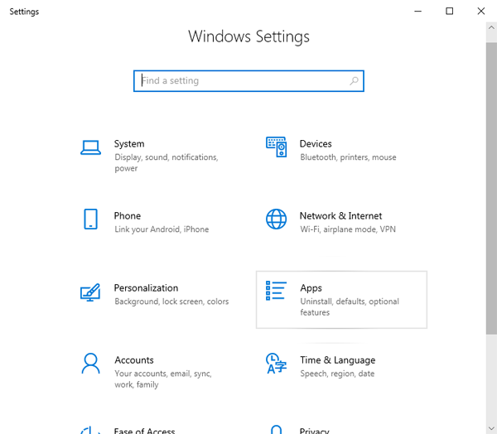Click the search magnifier icon
The width and height of the screenshot is (497, 434).
(x=354, y=81)
